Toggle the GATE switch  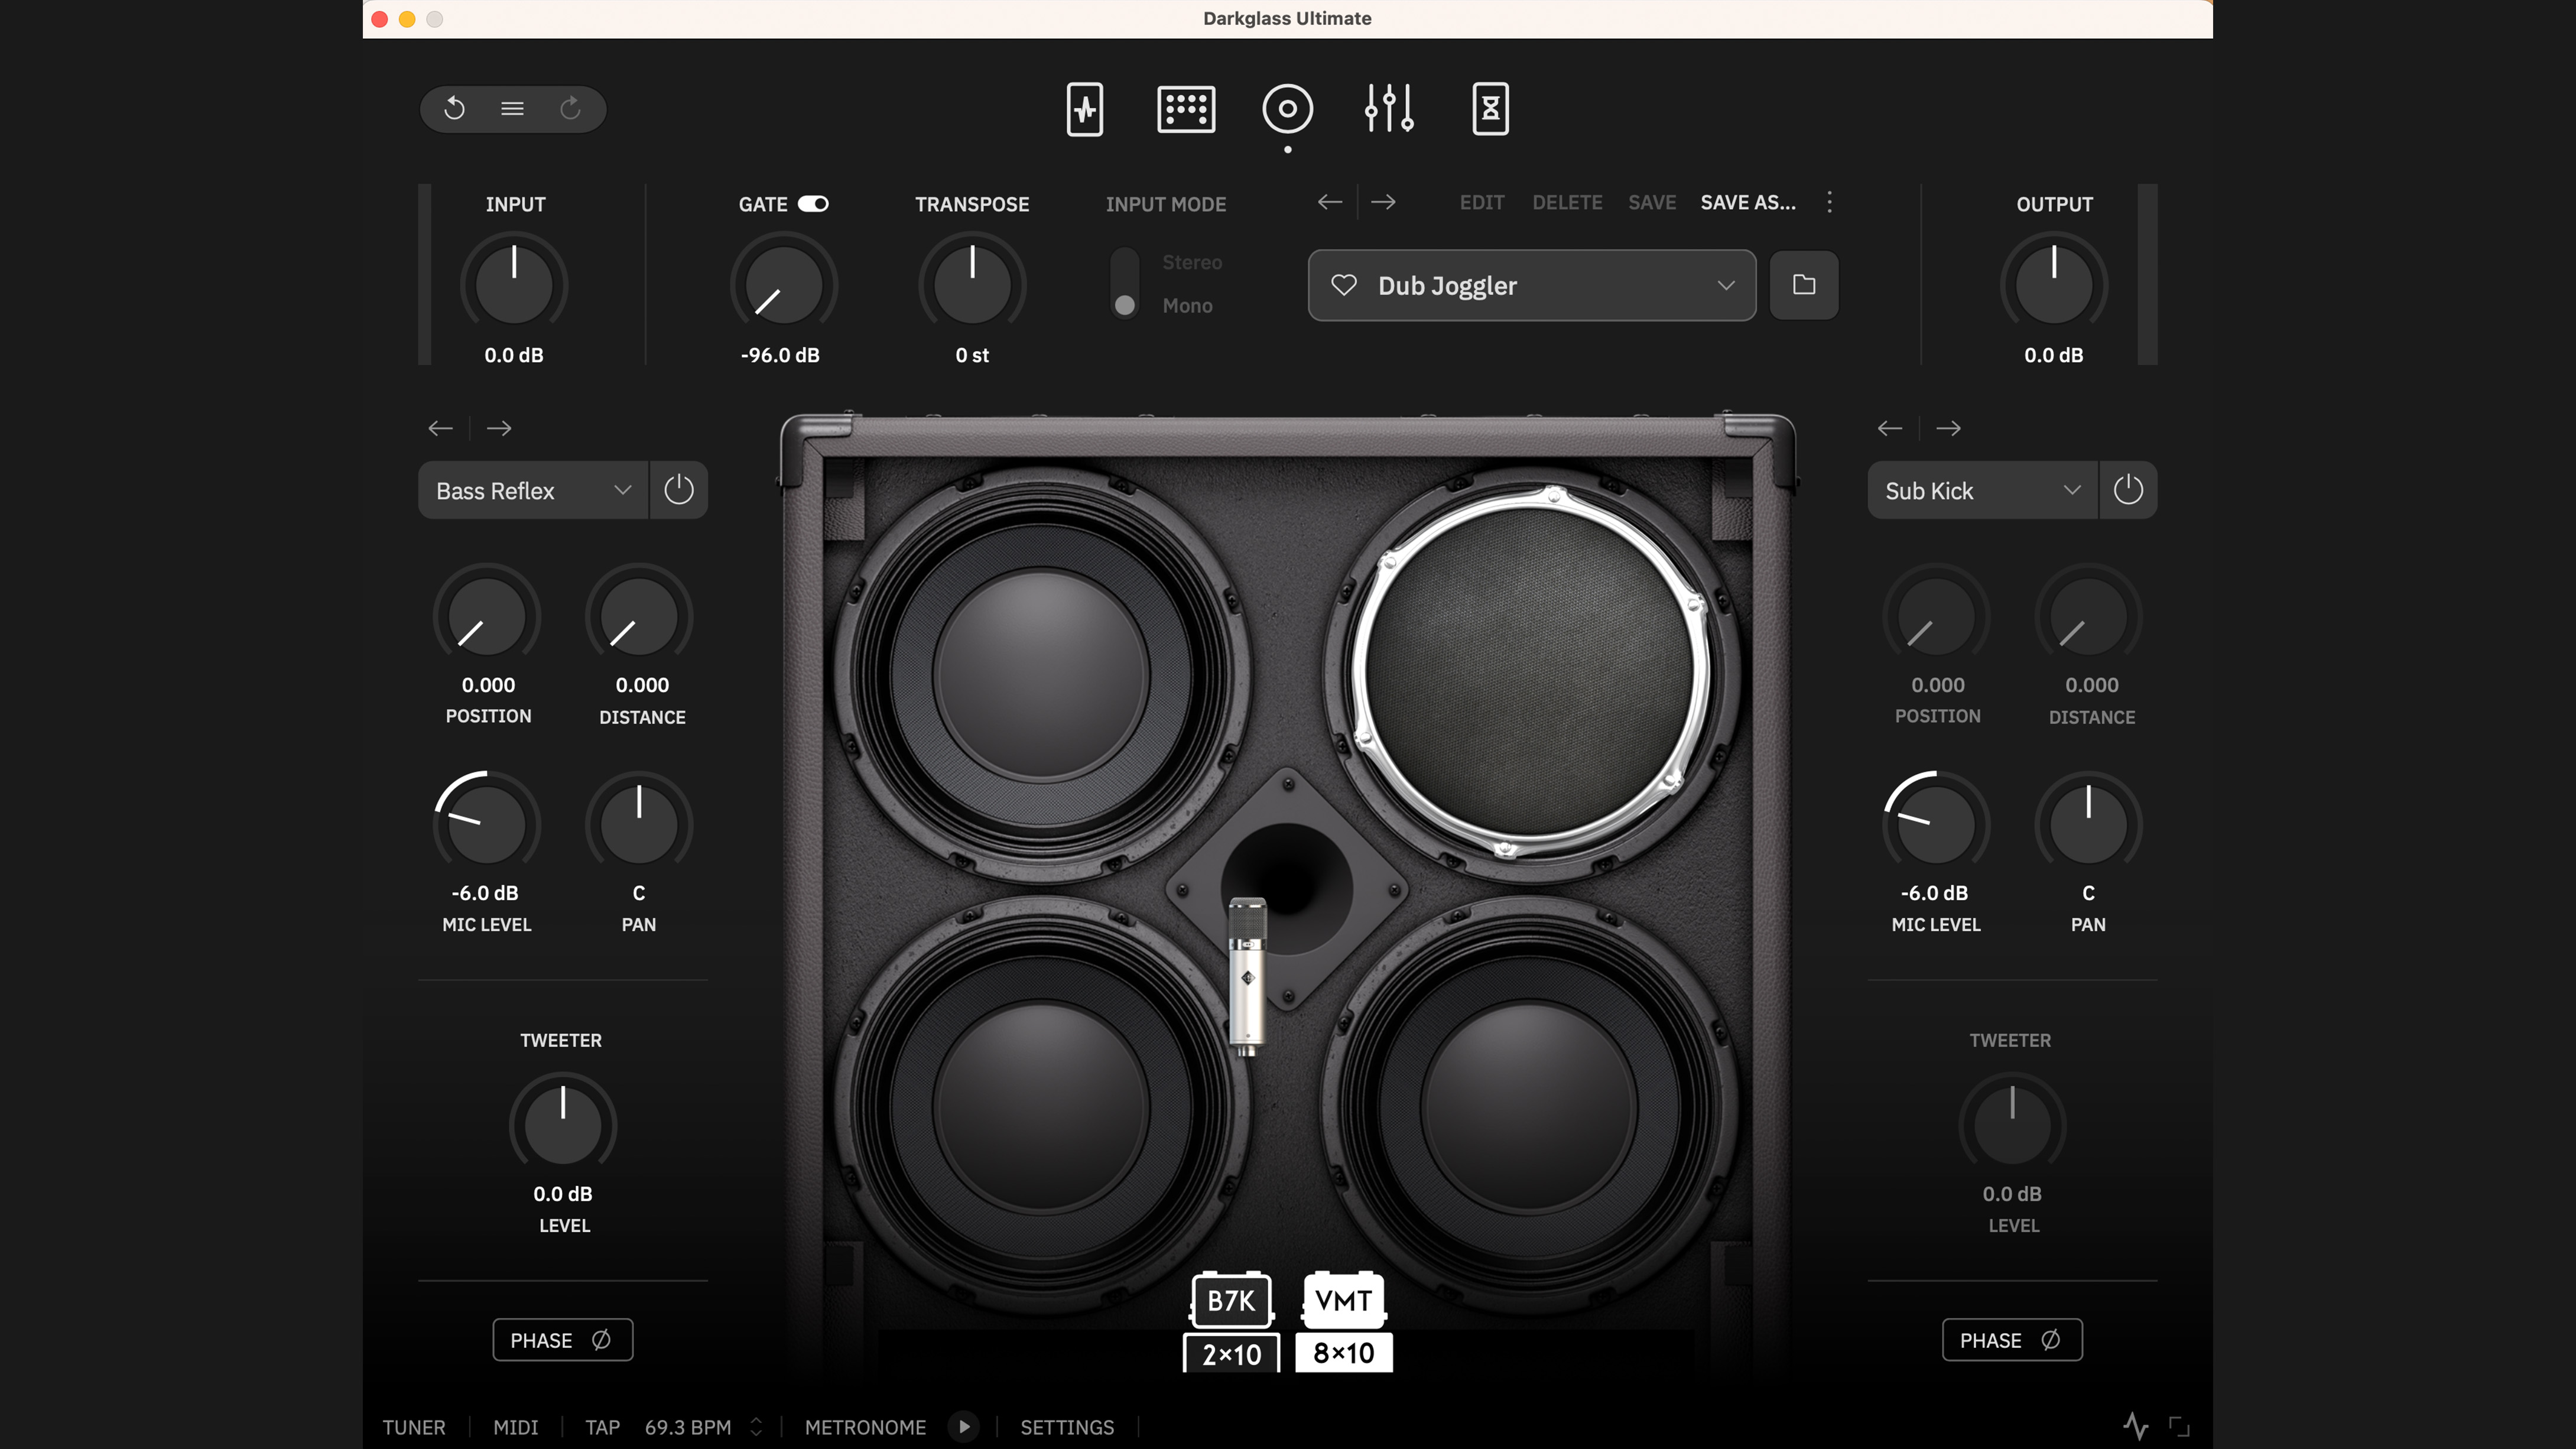pyautogui.click(x=813, y=204)
